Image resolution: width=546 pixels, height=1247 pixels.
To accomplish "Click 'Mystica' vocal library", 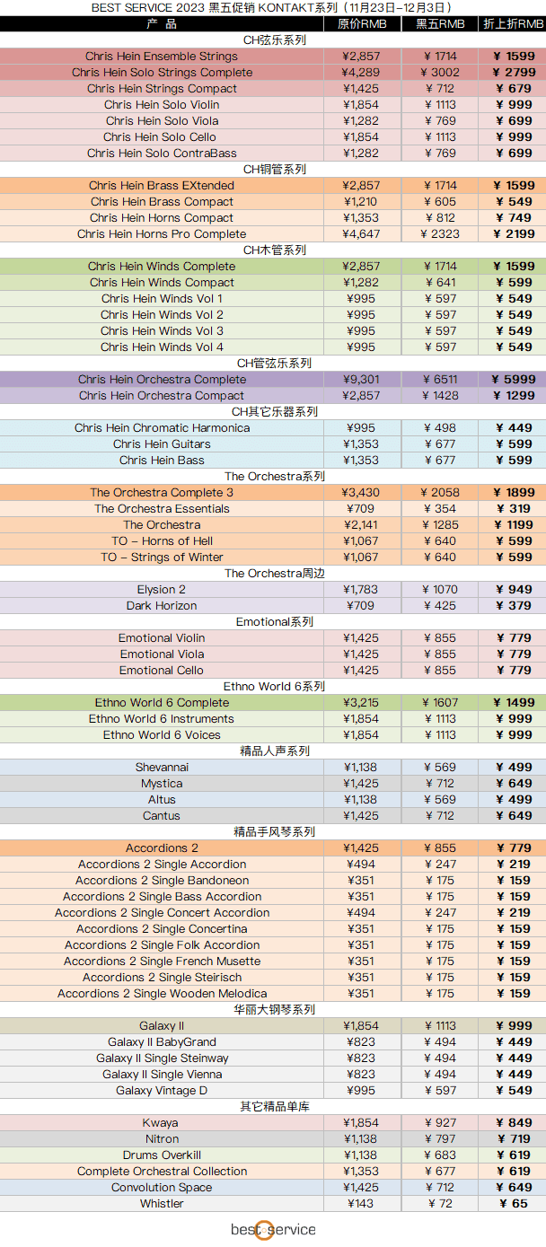I will click(162, 784).
